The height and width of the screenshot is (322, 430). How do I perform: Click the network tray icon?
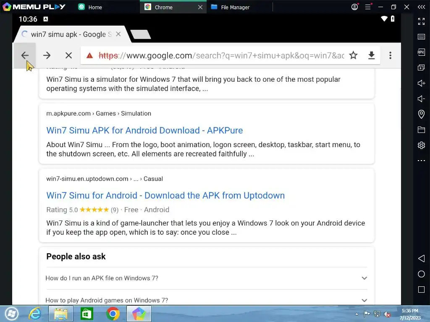(x=377, y=314)
